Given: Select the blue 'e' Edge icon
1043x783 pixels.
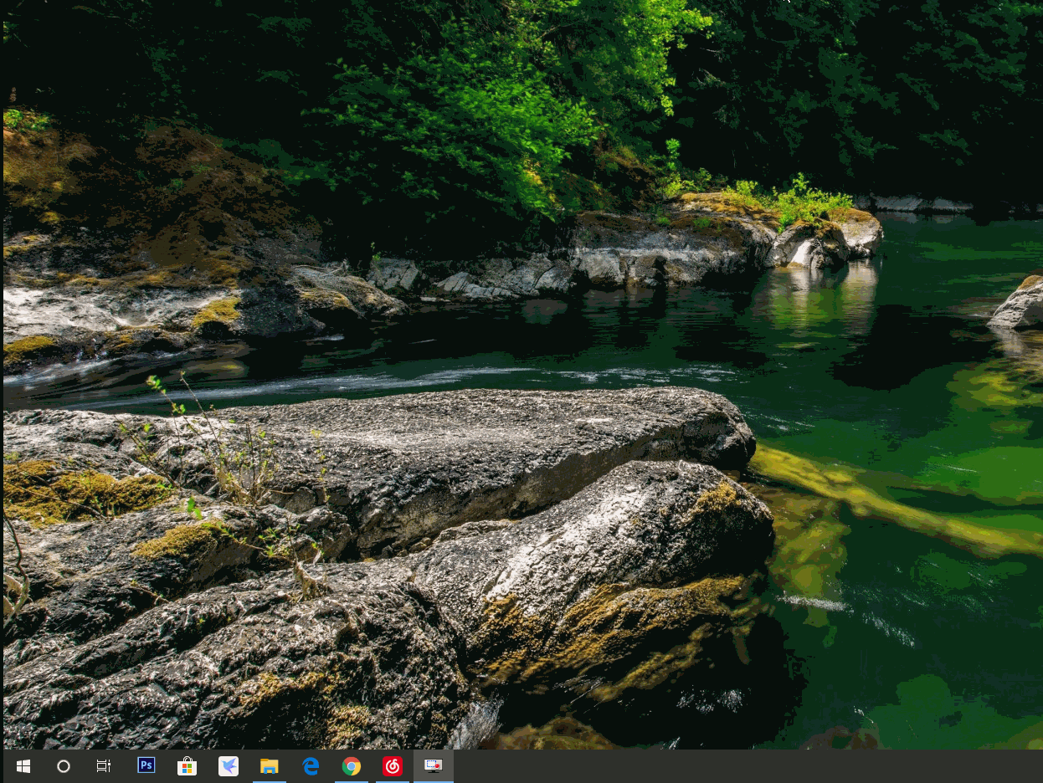Looking at the screenshot, I should click(x=311, y=766).
